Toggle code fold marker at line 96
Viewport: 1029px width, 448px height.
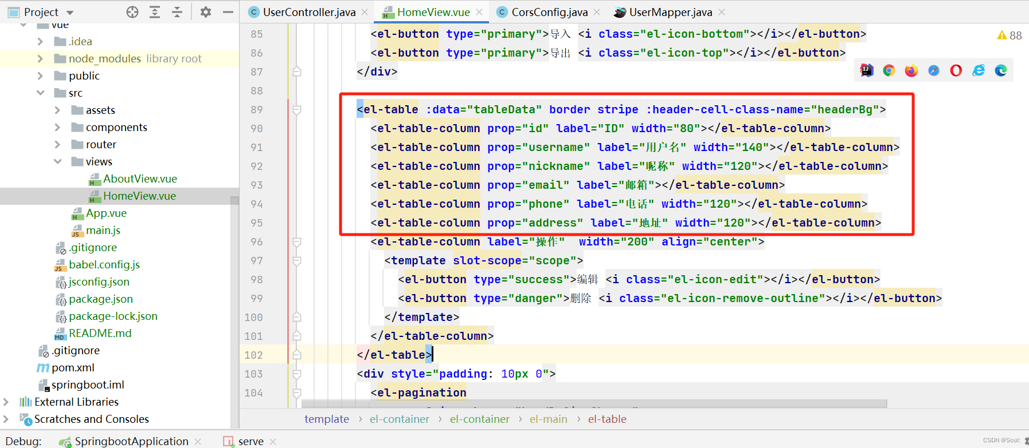pos(297,242)
